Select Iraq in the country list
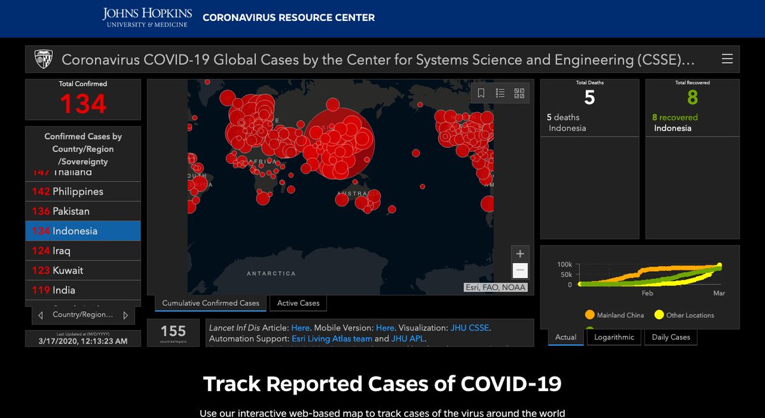 pos(83,251)
